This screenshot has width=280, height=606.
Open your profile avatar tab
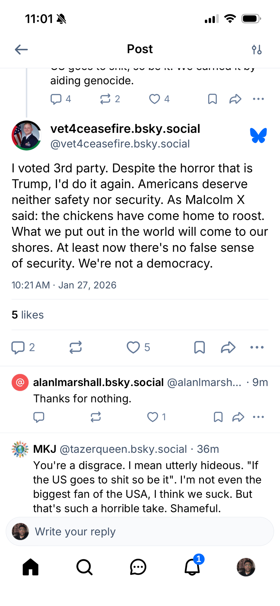246,567
